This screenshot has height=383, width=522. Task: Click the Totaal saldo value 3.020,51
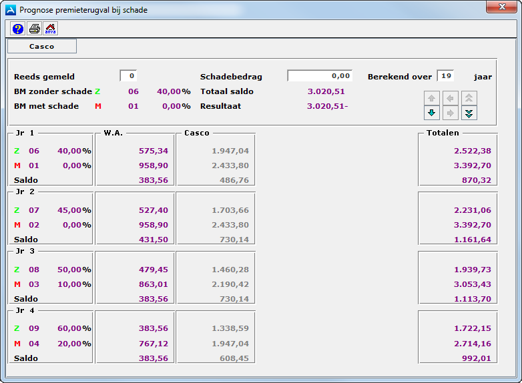[326, 91]
